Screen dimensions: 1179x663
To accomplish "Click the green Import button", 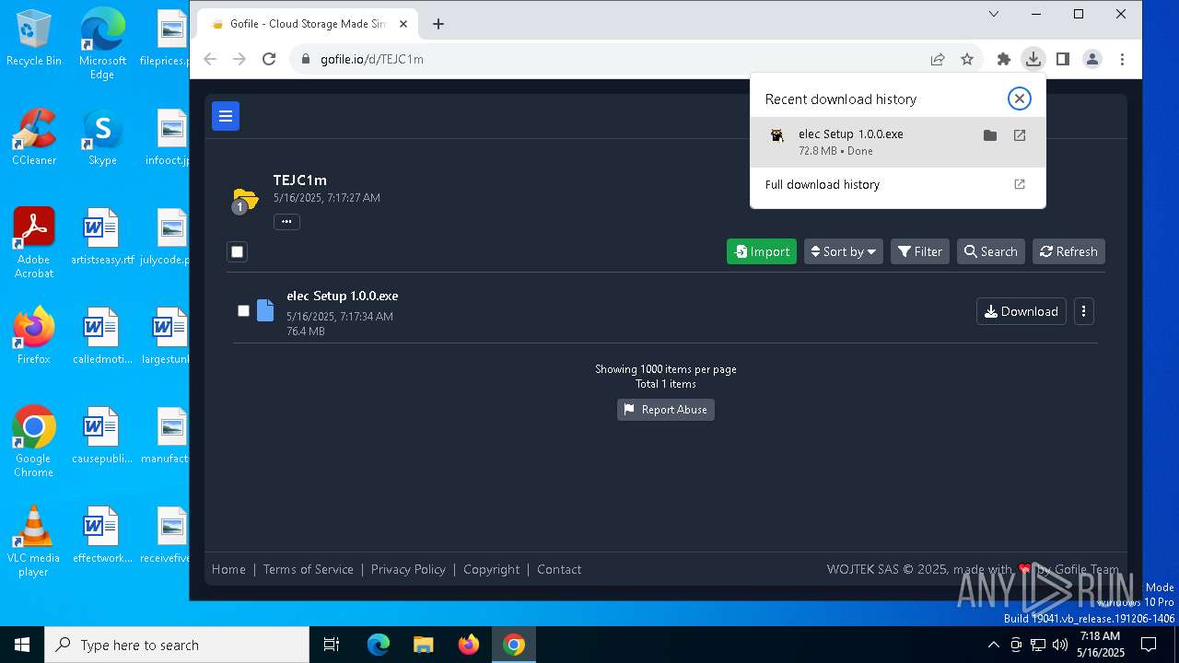I will [762, 251].
